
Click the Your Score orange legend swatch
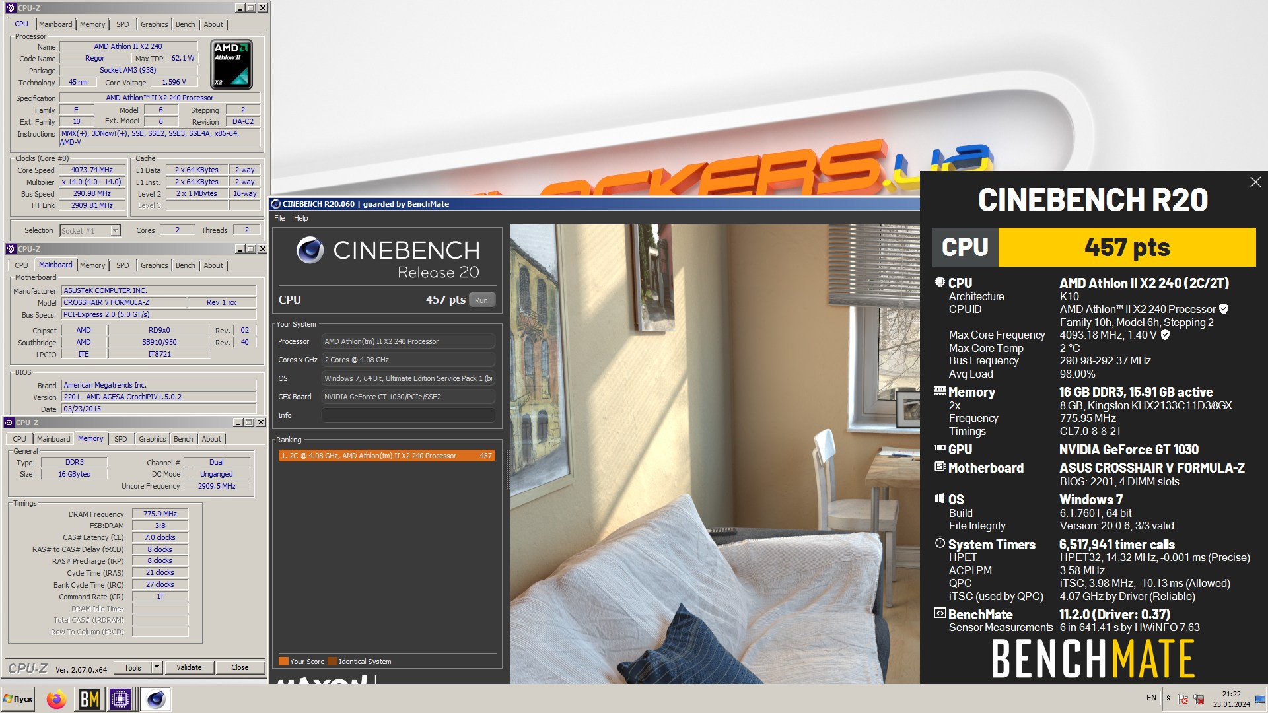tap(283, 662)
